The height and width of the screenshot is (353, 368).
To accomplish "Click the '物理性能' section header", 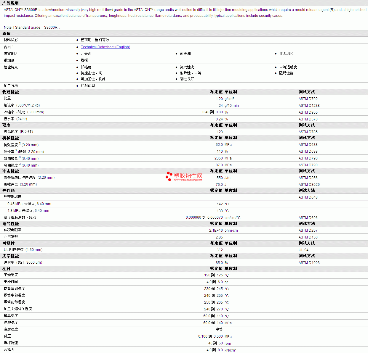I will point(10,92).
